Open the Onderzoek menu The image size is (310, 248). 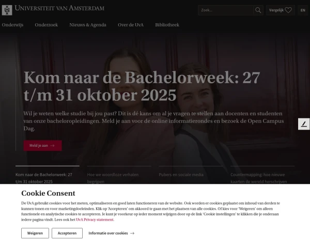click(47, 25)
